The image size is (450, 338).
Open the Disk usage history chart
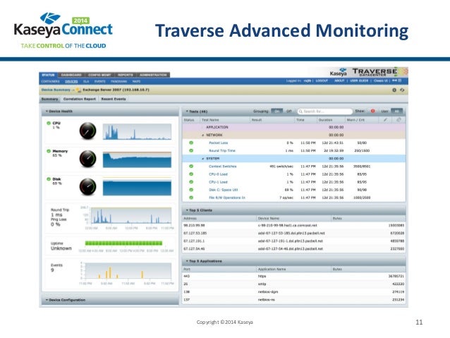coord(137,187)
